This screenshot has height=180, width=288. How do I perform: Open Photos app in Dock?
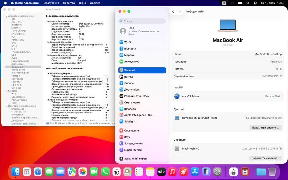click(83, 172)
